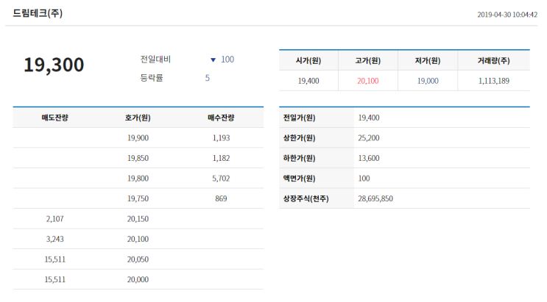Click the 등락률 value 5
The height and width of the screenshot is (302, 547).
click(207, 78)
